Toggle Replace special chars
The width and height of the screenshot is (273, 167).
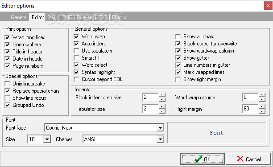(7, 91)
